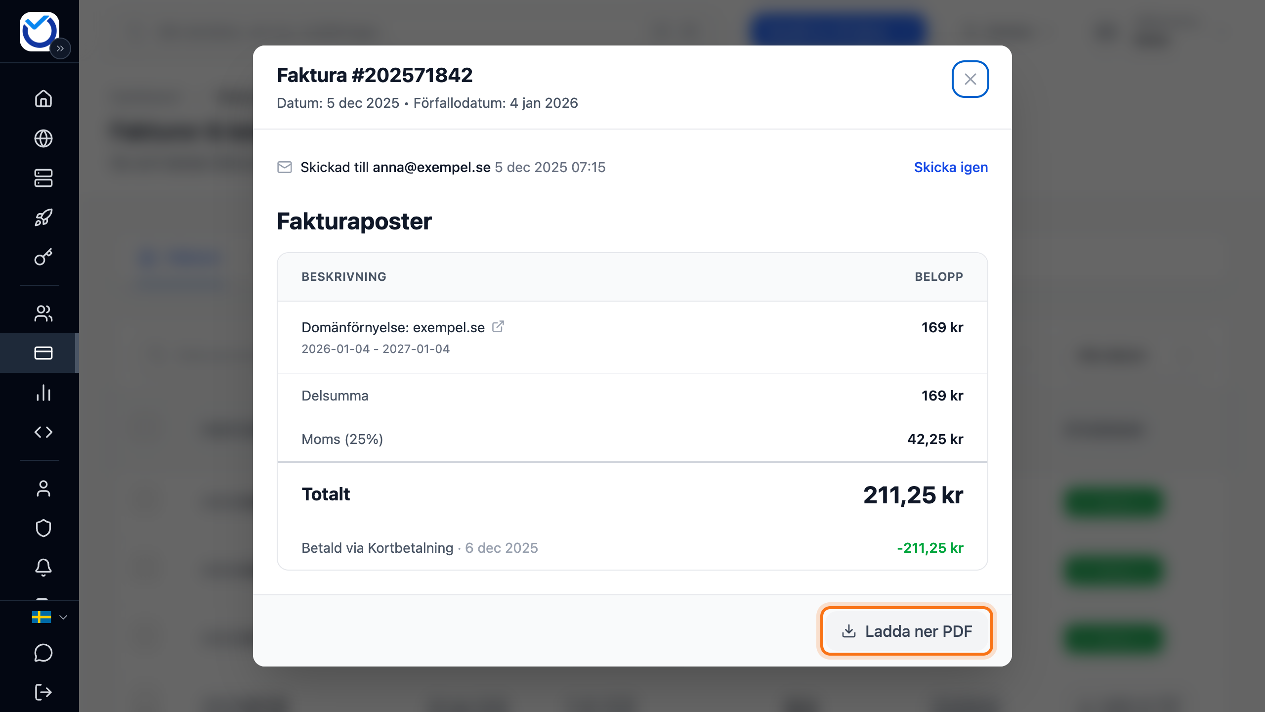Click the 42,25 kr VAT amount
1265x712 pixels.
pos(935,439)
